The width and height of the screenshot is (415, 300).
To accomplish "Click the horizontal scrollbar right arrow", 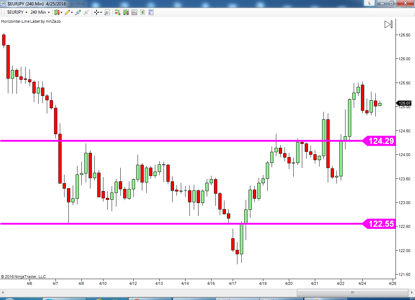I will (412, 292).
